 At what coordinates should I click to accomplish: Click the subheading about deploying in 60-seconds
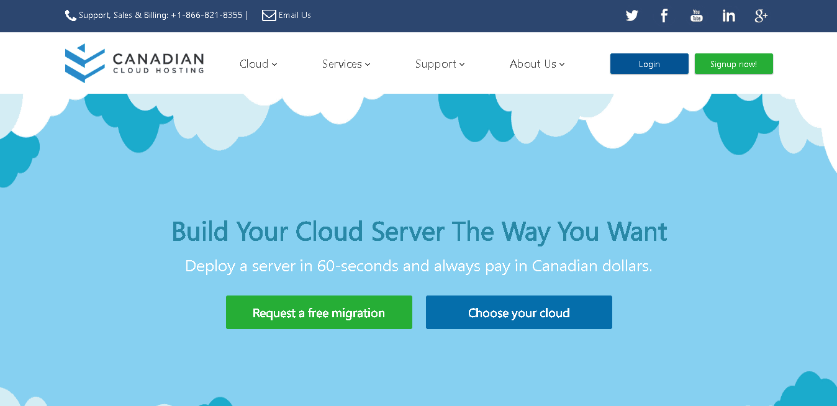(x=418, y=266)
